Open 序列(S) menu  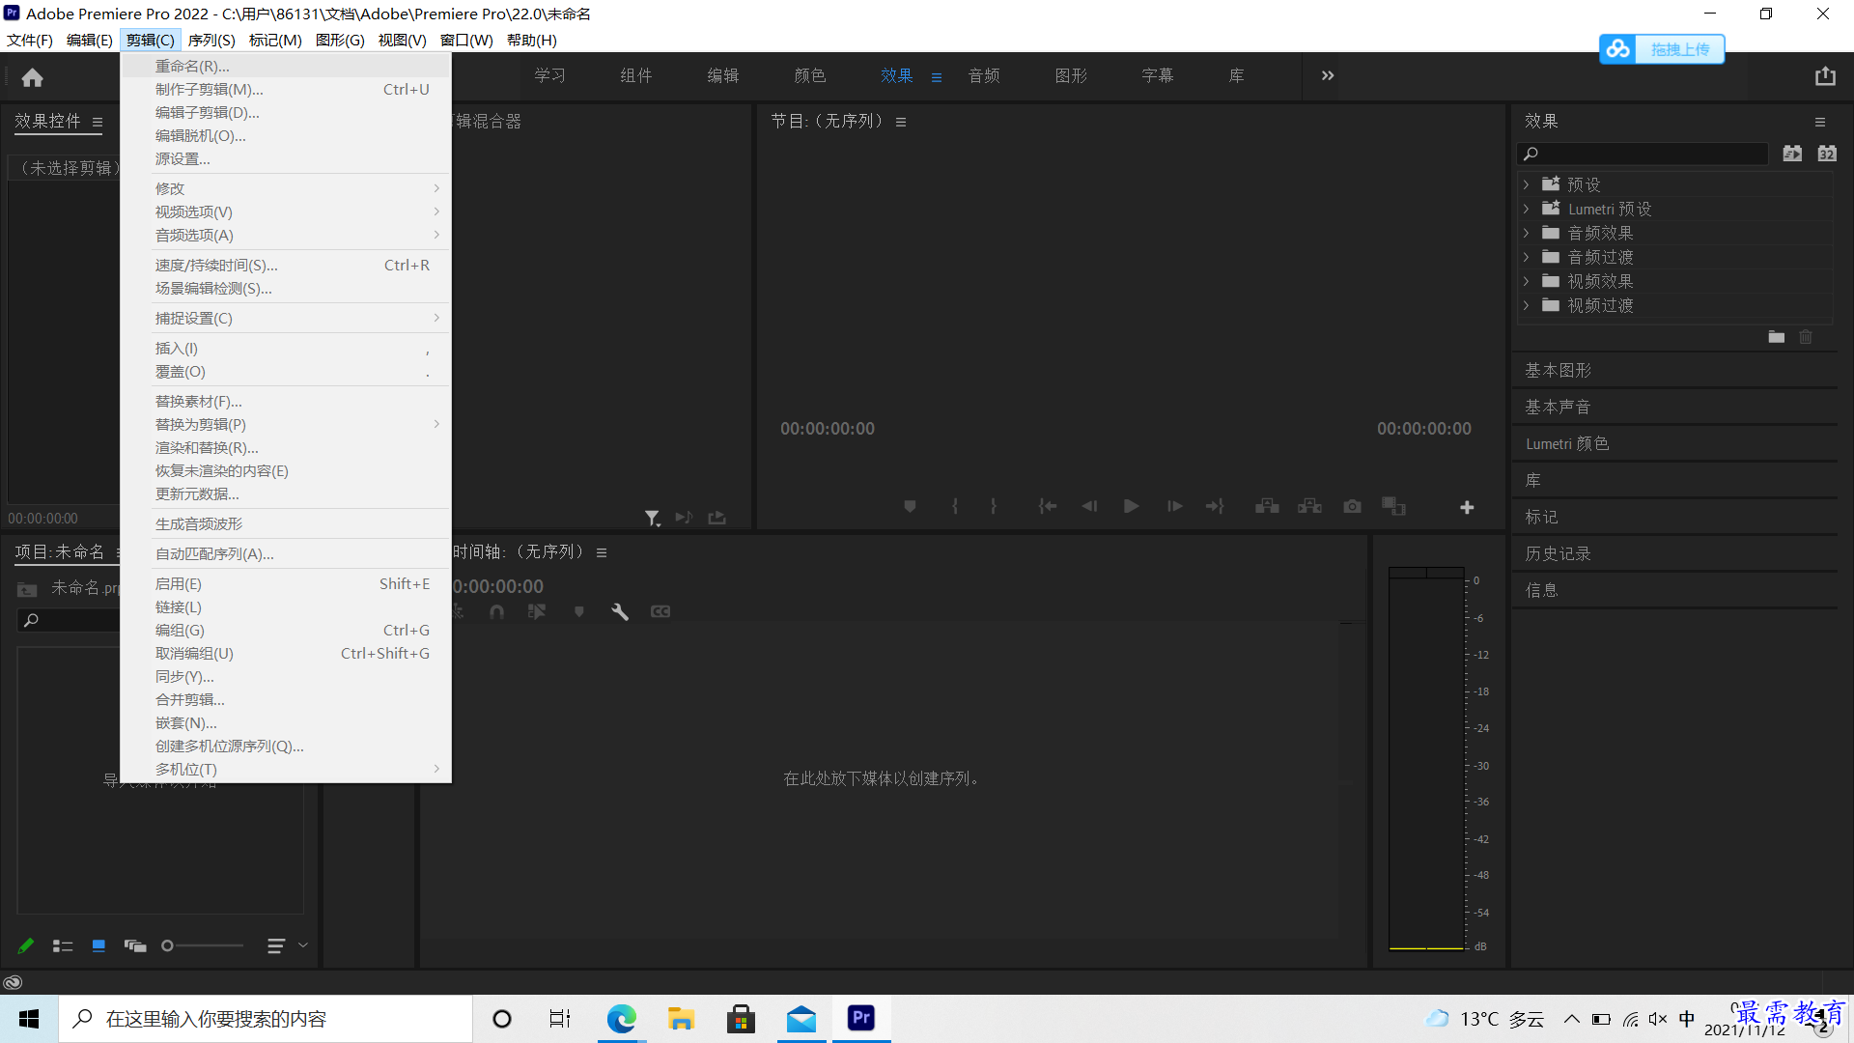[x=211, y=40]
